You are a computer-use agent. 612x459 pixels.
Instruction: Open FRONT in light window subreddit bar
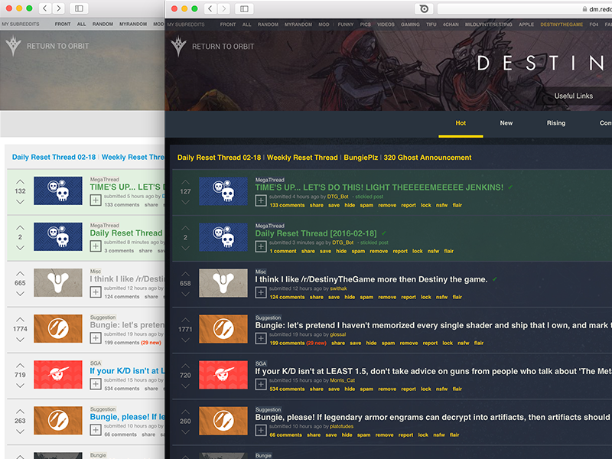63,24
